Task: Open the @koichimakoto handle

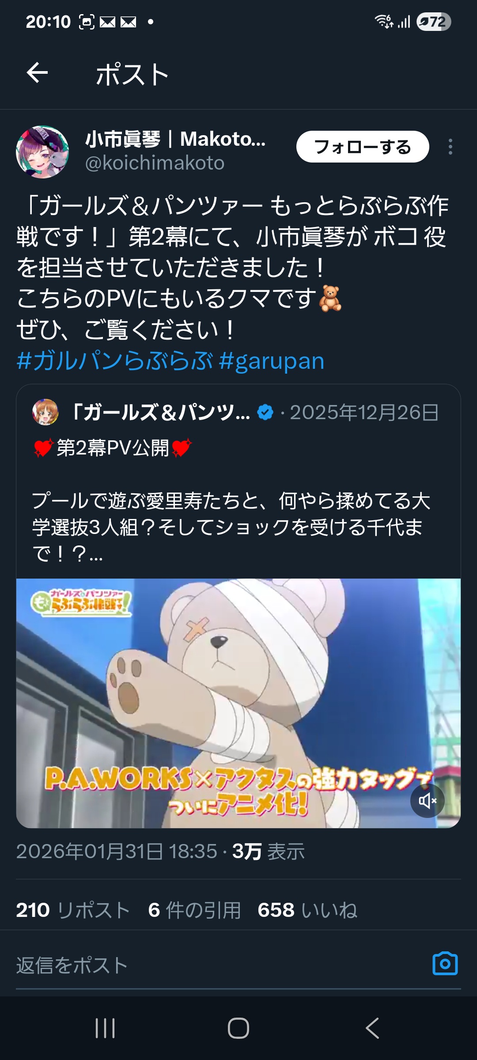Action: pyautogui.click(x=155, y=163)
